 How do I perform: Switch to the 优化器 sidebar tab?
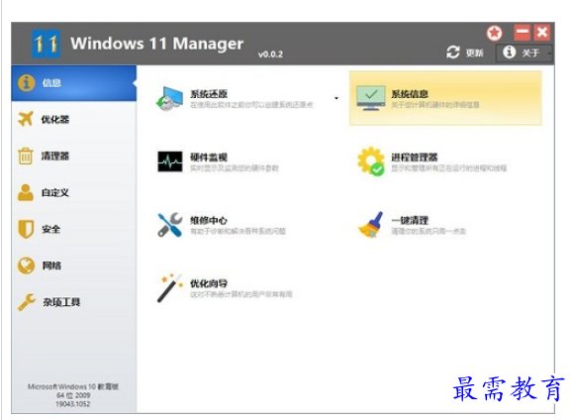point(74,119)
